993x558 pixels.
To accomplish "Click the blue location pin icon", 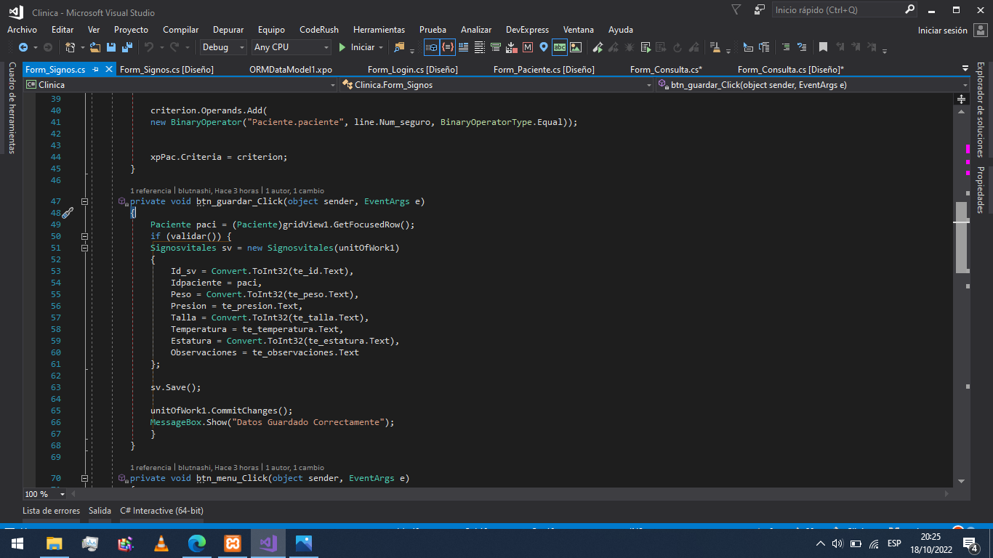I will pos(544,47).
